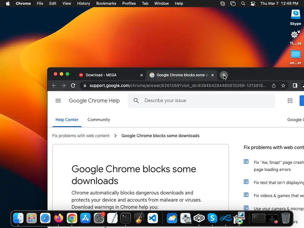Image resolution: width=304 pixels, height=228 pixels.
Task: Open Skype from the Dock
Action: (x=212, y=218)
